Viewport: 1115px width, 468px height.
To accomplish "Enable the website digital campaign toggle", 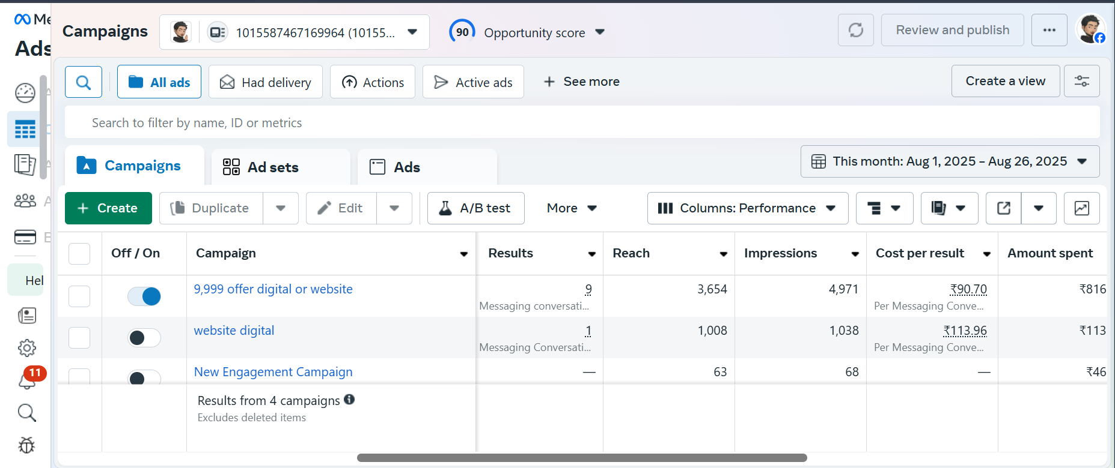I will [144, 338].
